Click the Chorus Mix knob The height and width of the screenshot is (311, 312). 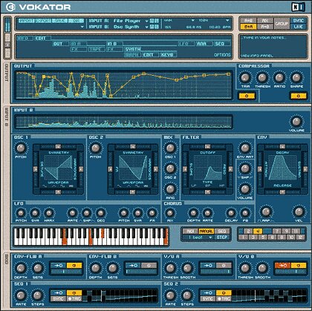[170, 213]
